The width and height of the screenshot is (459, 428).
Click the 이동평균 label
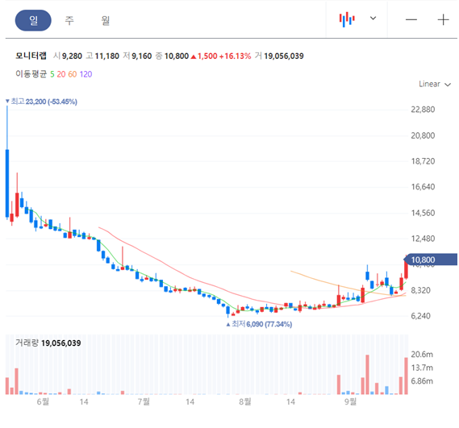point(31,74)
